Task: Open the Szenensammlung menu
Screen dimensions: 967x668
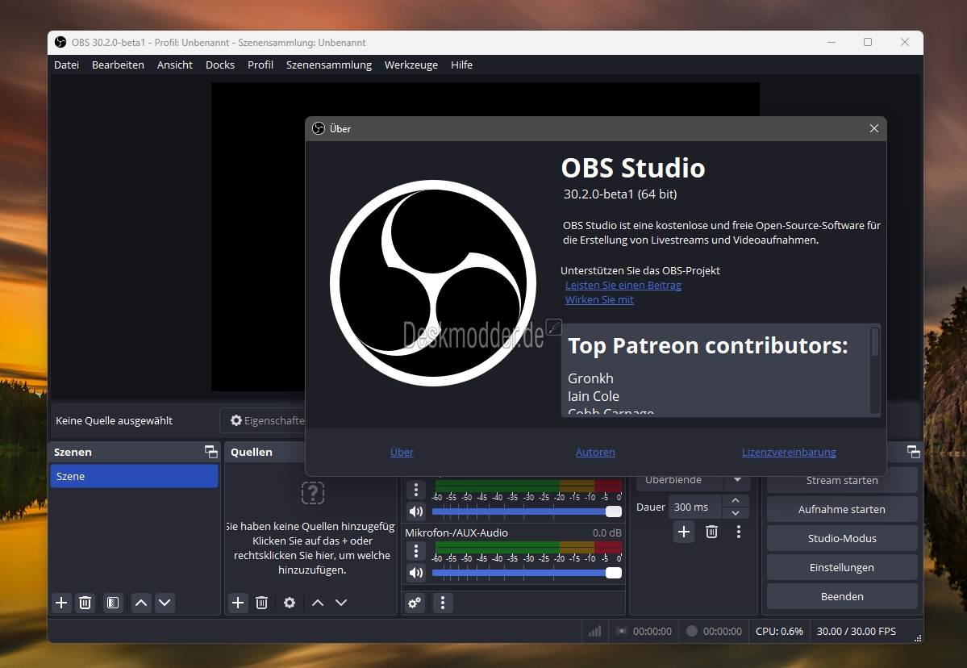Action: (x=329, y=65)
